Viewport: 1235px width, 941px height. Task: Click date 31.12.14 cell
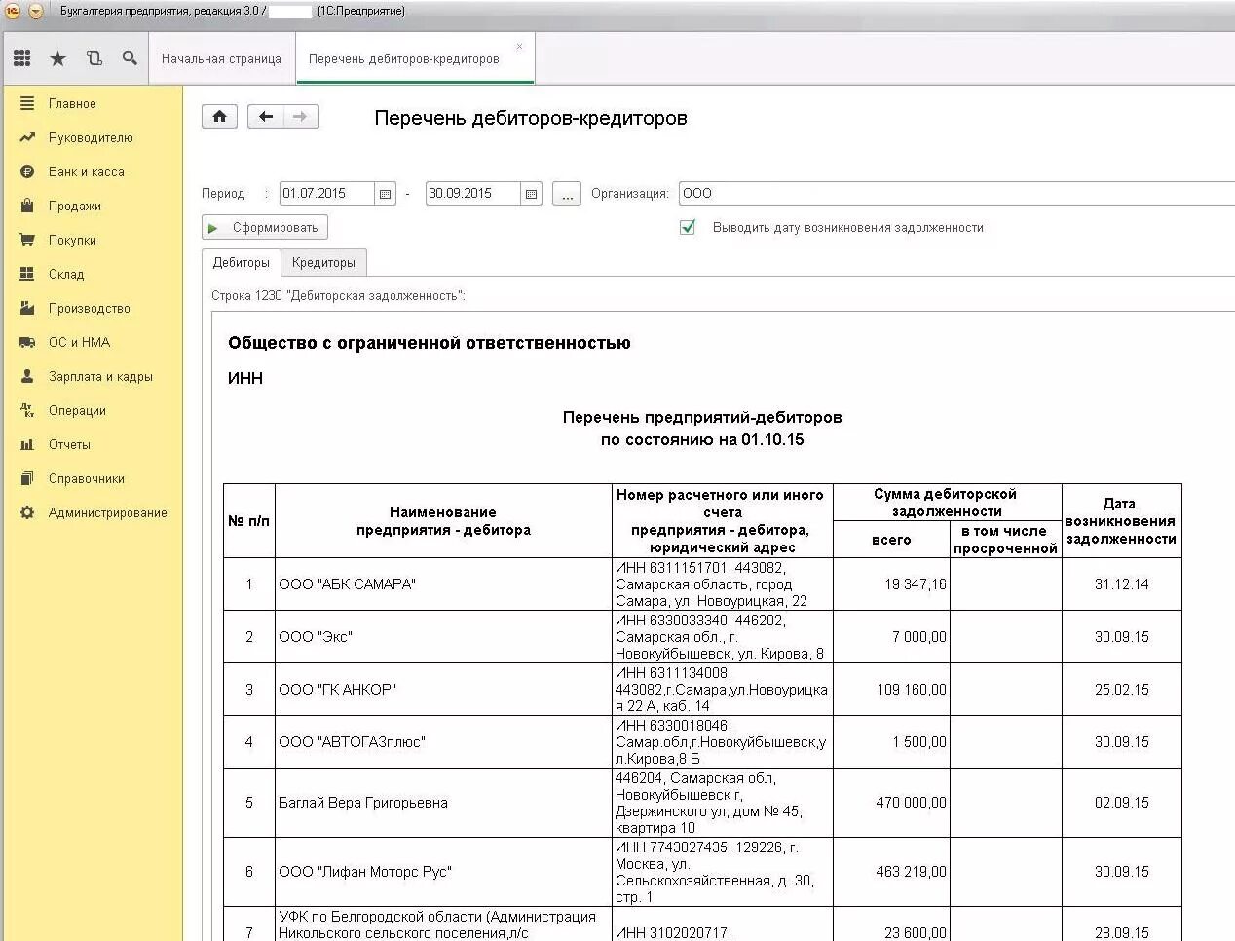[x=1121, y=584]
